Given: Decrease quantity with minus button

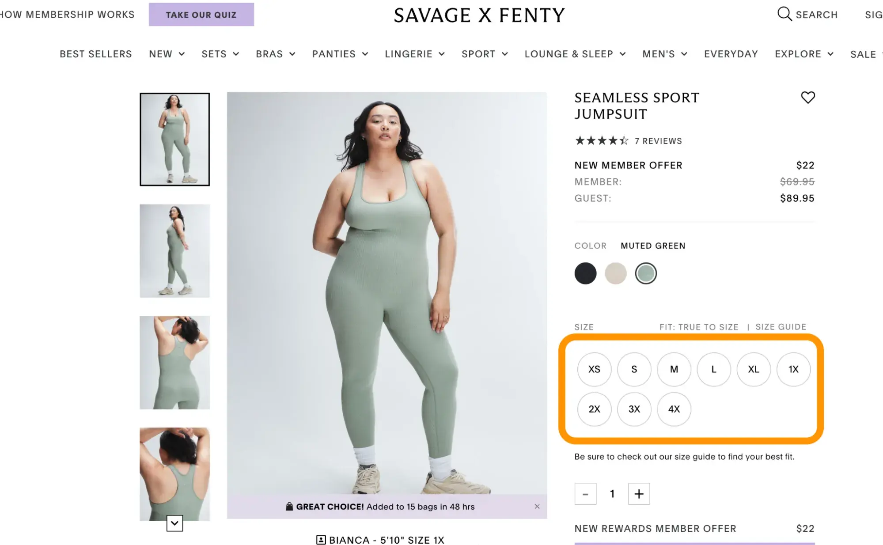Looking at the screenshot, I should (x=585, y=494).
